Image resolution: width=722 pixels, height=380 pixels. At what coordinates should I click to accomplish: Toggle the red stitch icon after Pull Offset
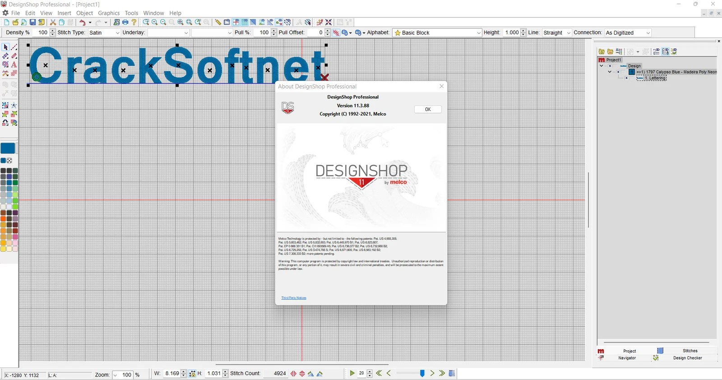336,32
